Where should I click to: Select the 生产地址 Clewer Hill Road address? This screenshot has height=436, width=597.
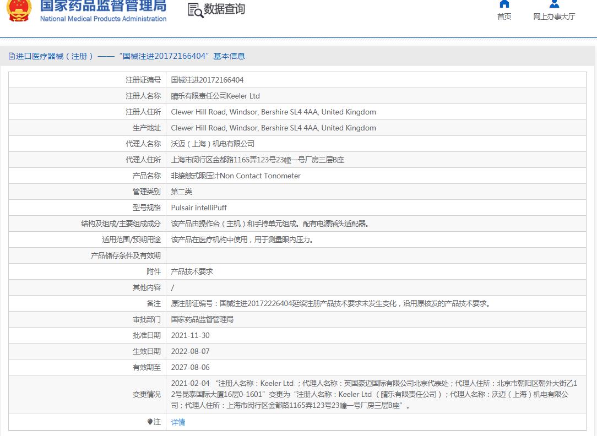[273, 128]
